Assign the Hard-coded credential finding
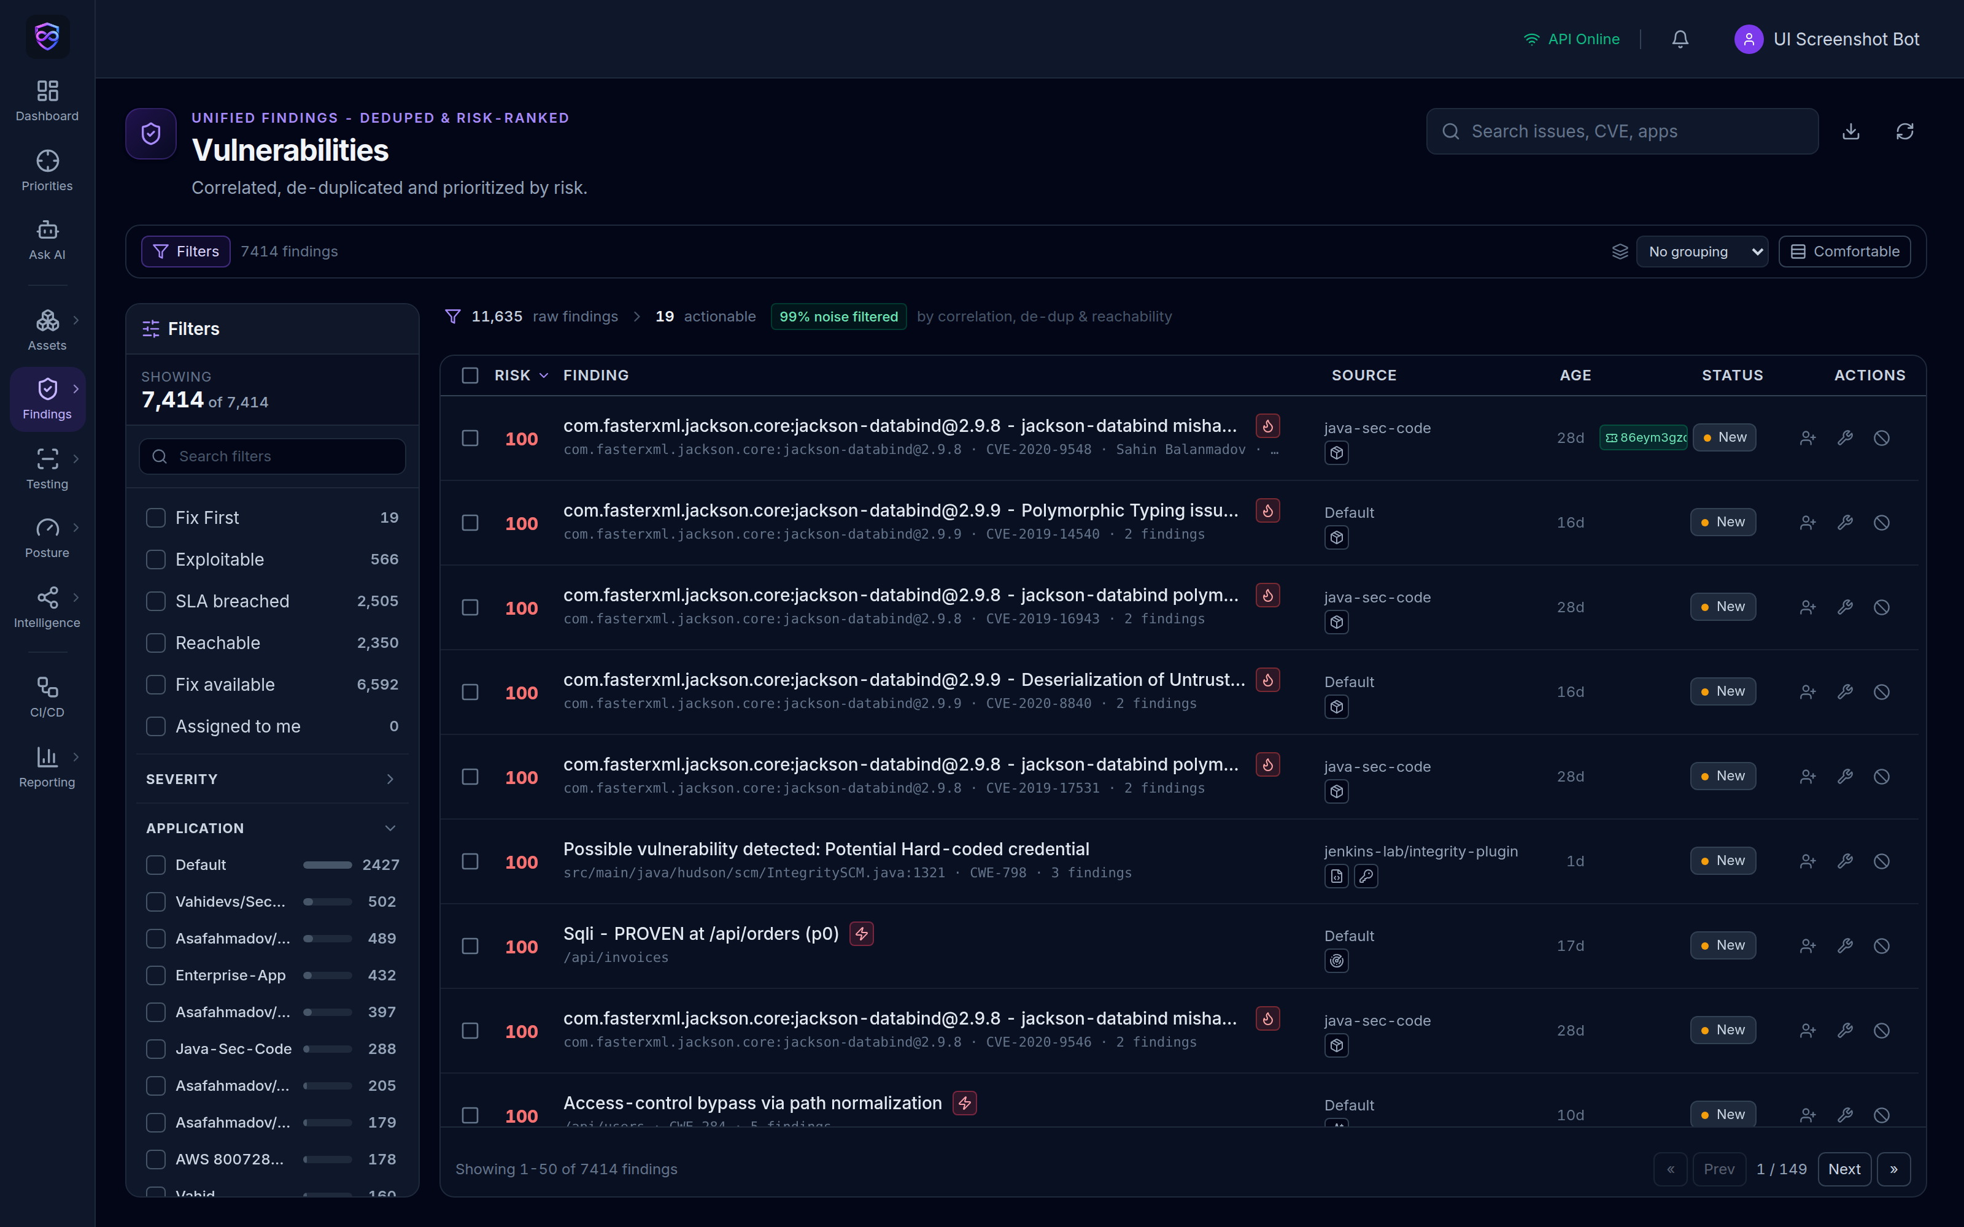The image size is (1964, 1227). click(1807, 861)
